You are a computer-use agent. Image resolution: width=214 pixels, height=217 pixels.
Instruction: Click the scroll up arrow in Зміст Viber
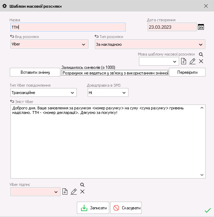202,108
